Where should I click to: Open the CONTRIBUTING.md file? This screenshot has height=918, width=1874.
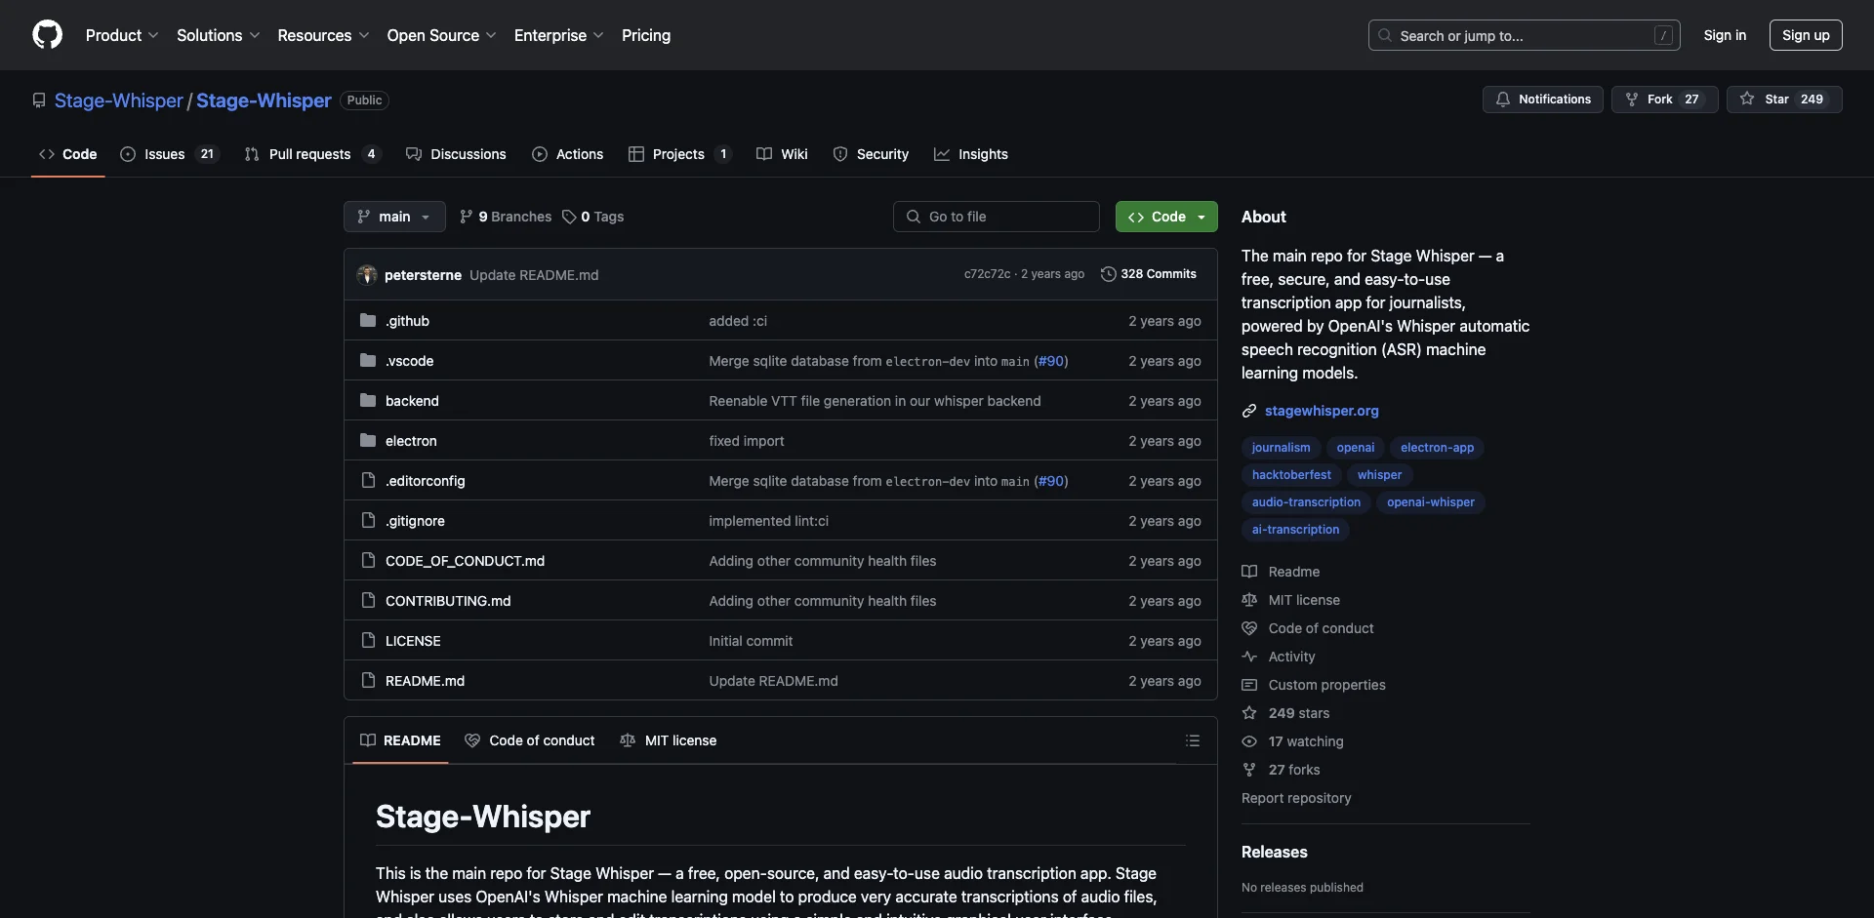[448, 601]
